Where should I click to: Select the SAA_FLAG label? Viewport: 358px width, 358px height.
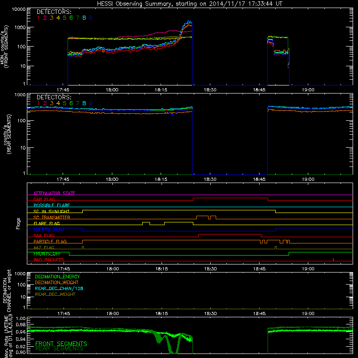pyautogui.click(x=44, y=235)
